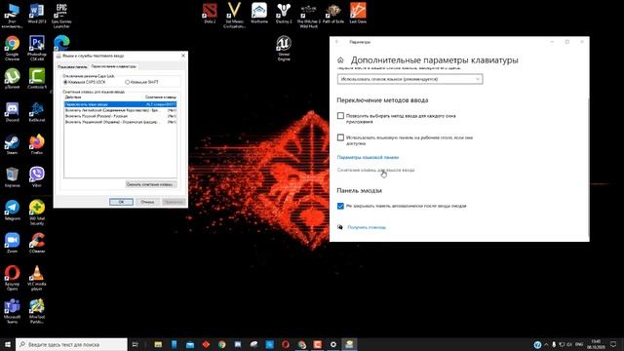The height and width of the screenshot is (351, 624).
Task: Switch to the Языковая панель tab
Action: point(72,67)
